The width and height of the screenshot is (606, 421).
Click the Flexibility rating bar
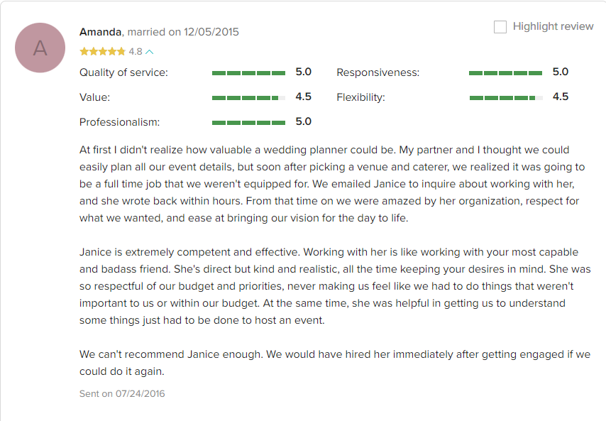pos(506,98)
